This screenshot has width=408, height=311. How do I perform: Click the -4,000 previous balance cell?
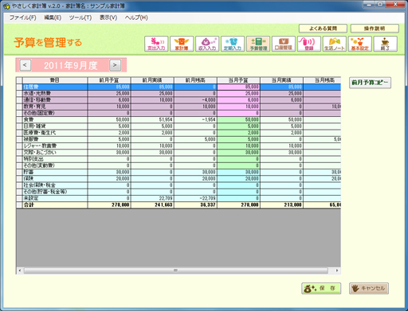(x=195, y=100)
